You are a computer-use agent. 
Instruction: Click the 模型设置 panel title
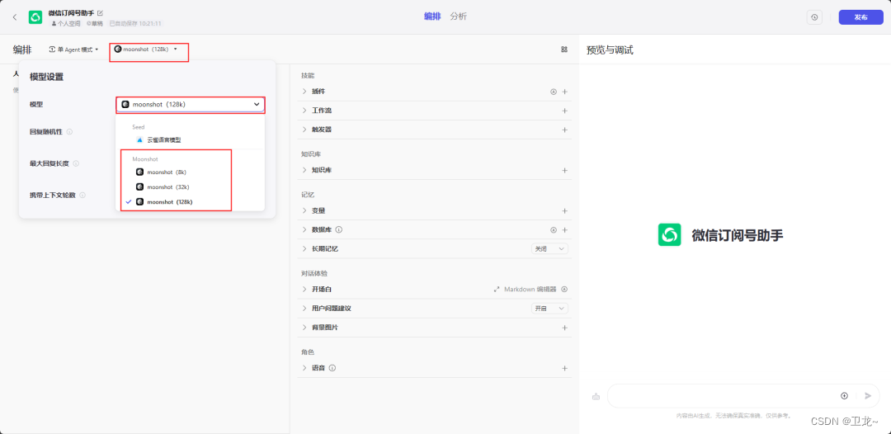pos(46,78)
